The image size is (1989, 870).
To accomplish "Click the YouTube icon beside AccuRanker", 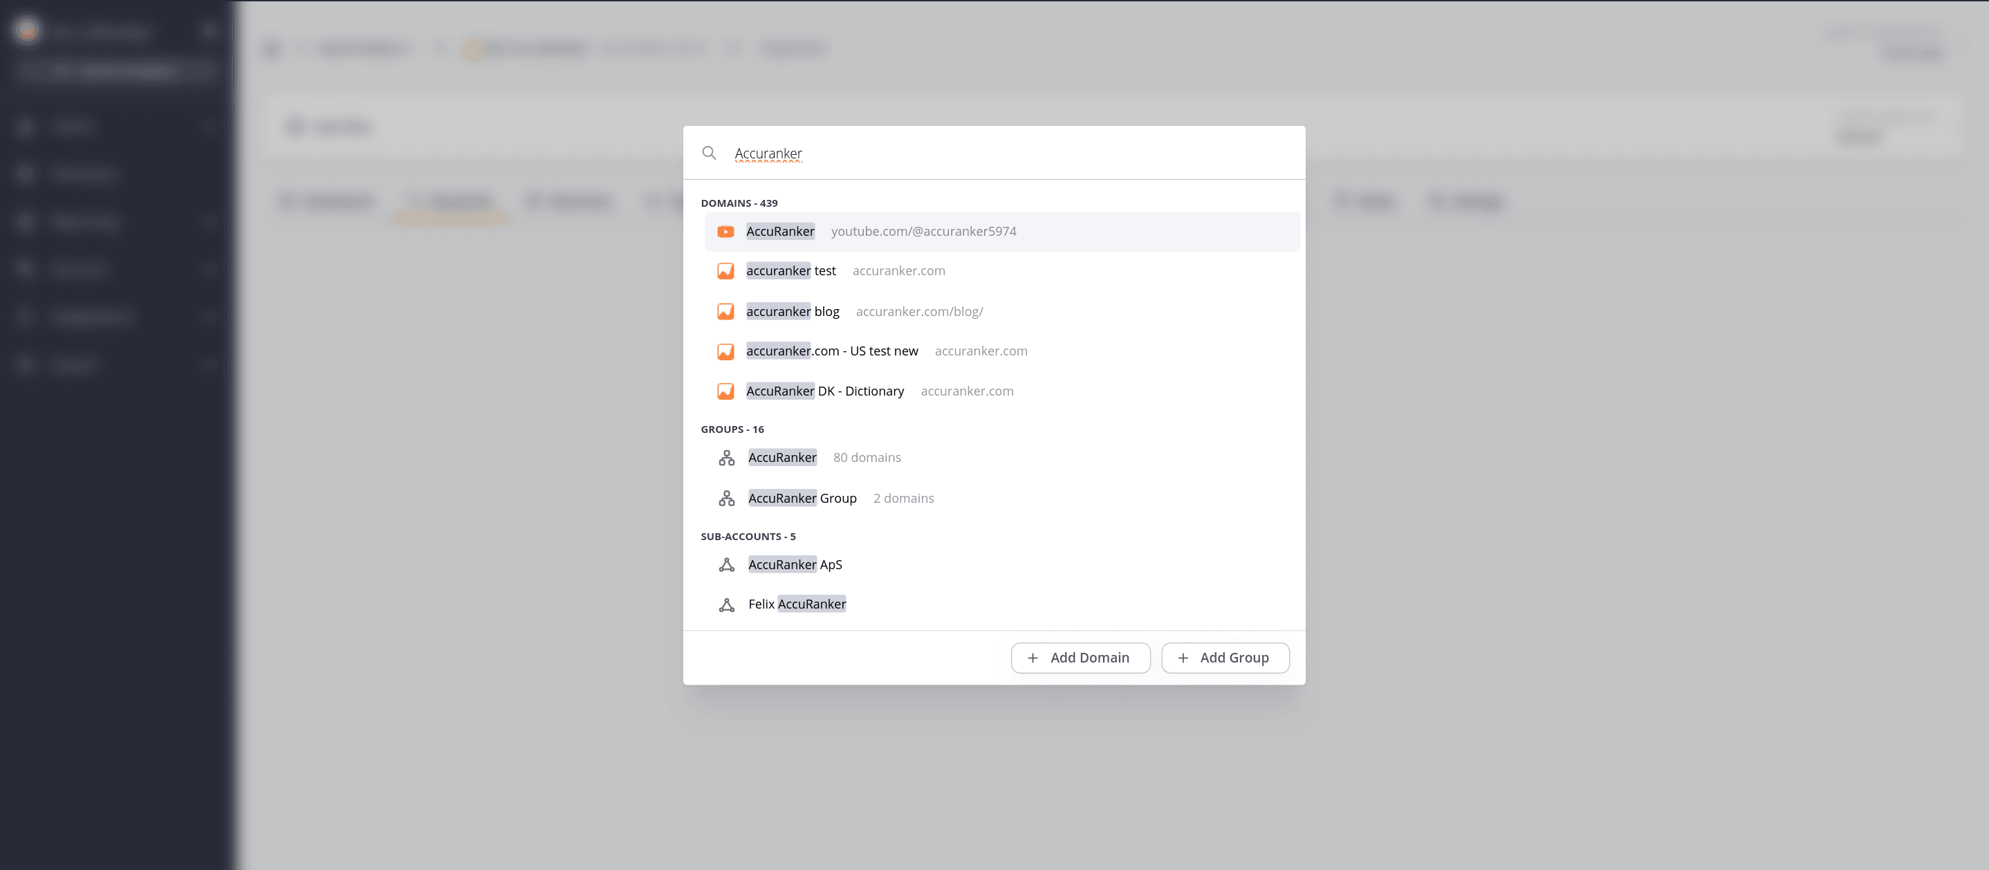I will coord(725,232).
